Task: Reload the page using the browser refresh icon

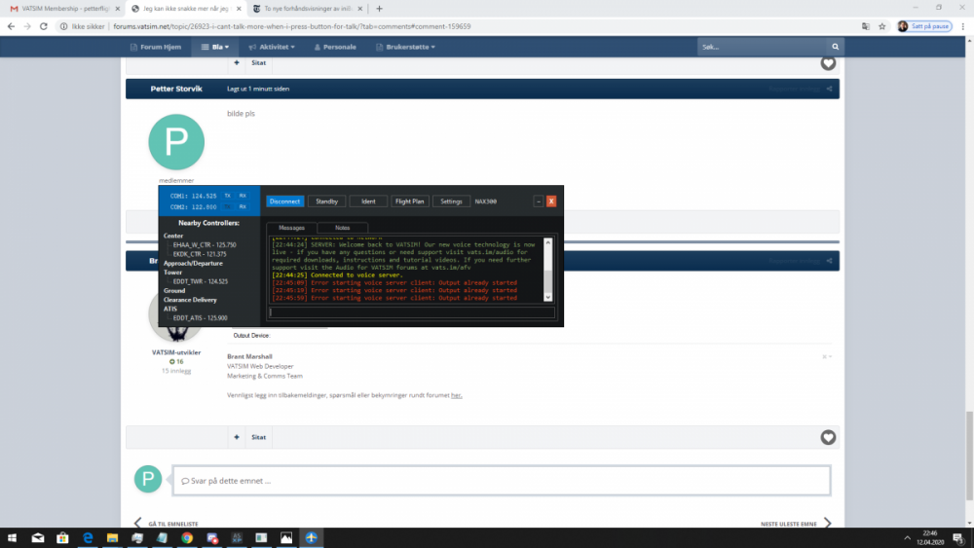Action: coord(45,26)
